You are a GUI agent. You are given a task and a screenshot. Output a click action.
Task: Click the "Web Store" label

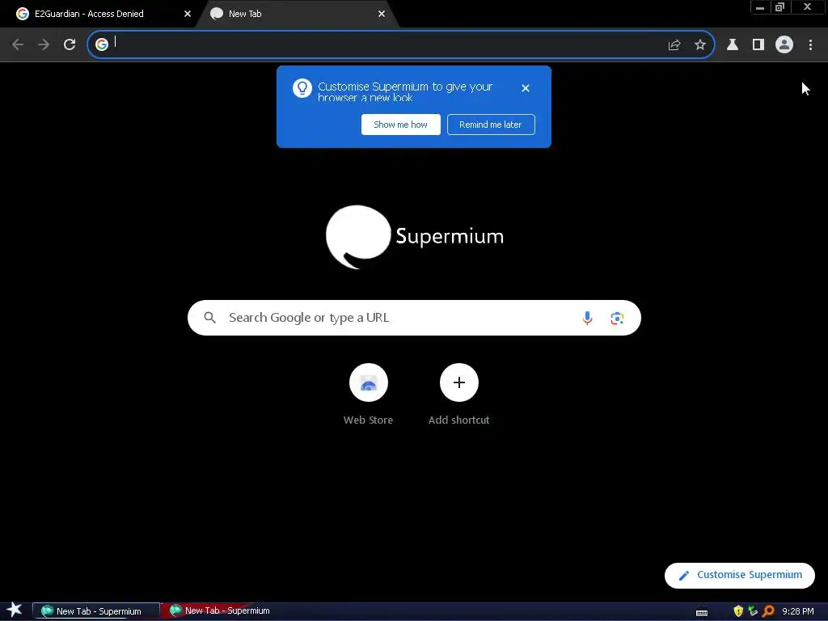click(x=368, y=420)
